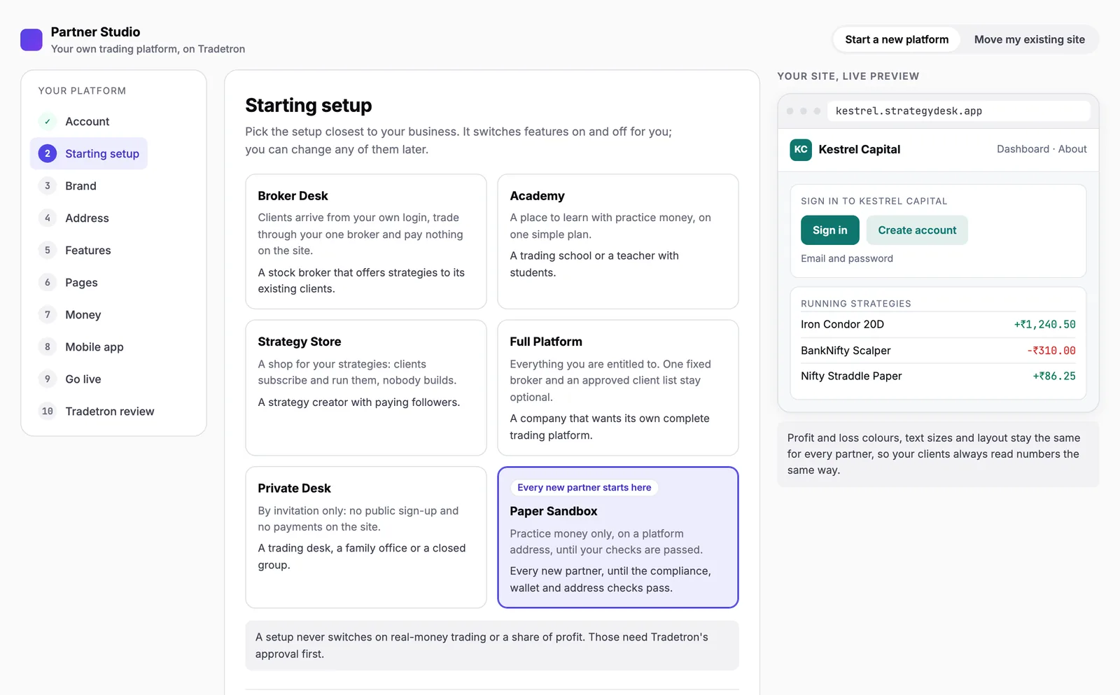Switch to Move my existing site
The image size is (1120, 695).
1029,40
